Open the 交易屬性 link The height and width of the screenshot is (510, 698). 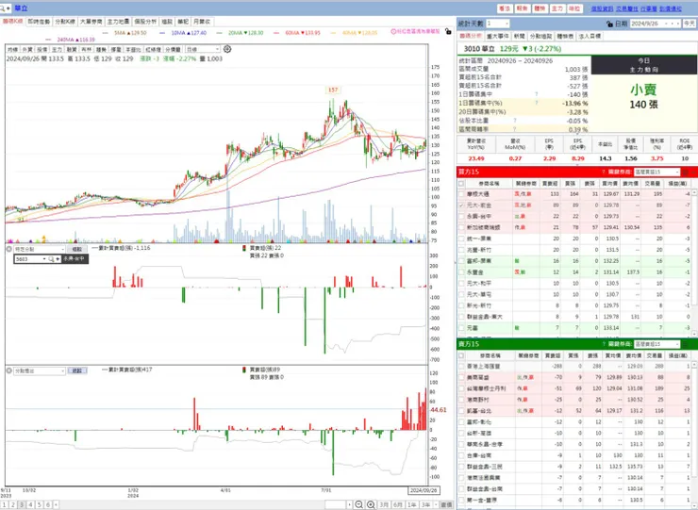626,8
